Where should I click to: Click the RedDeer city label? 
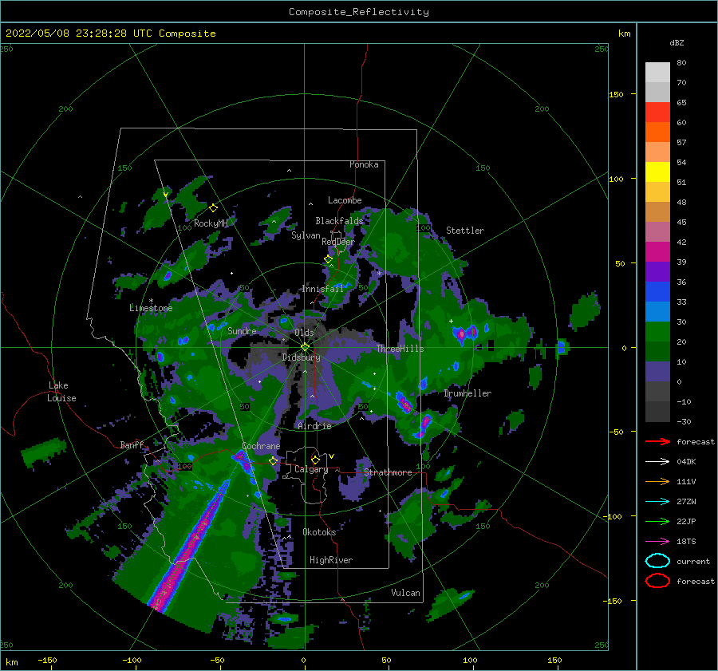(x=338, y=242)
